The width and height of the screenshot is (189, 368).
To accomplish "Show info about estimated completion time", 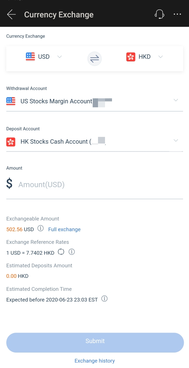I will click(104, 299).
